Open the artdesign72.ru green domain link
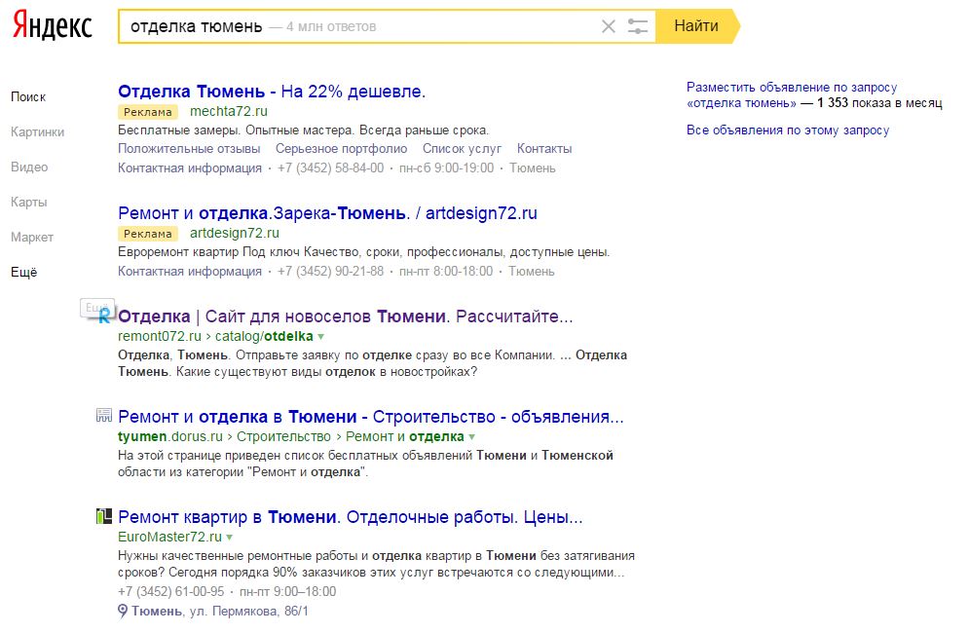The image size is (968, 633). pyautogui.click(x=235, y=234)
